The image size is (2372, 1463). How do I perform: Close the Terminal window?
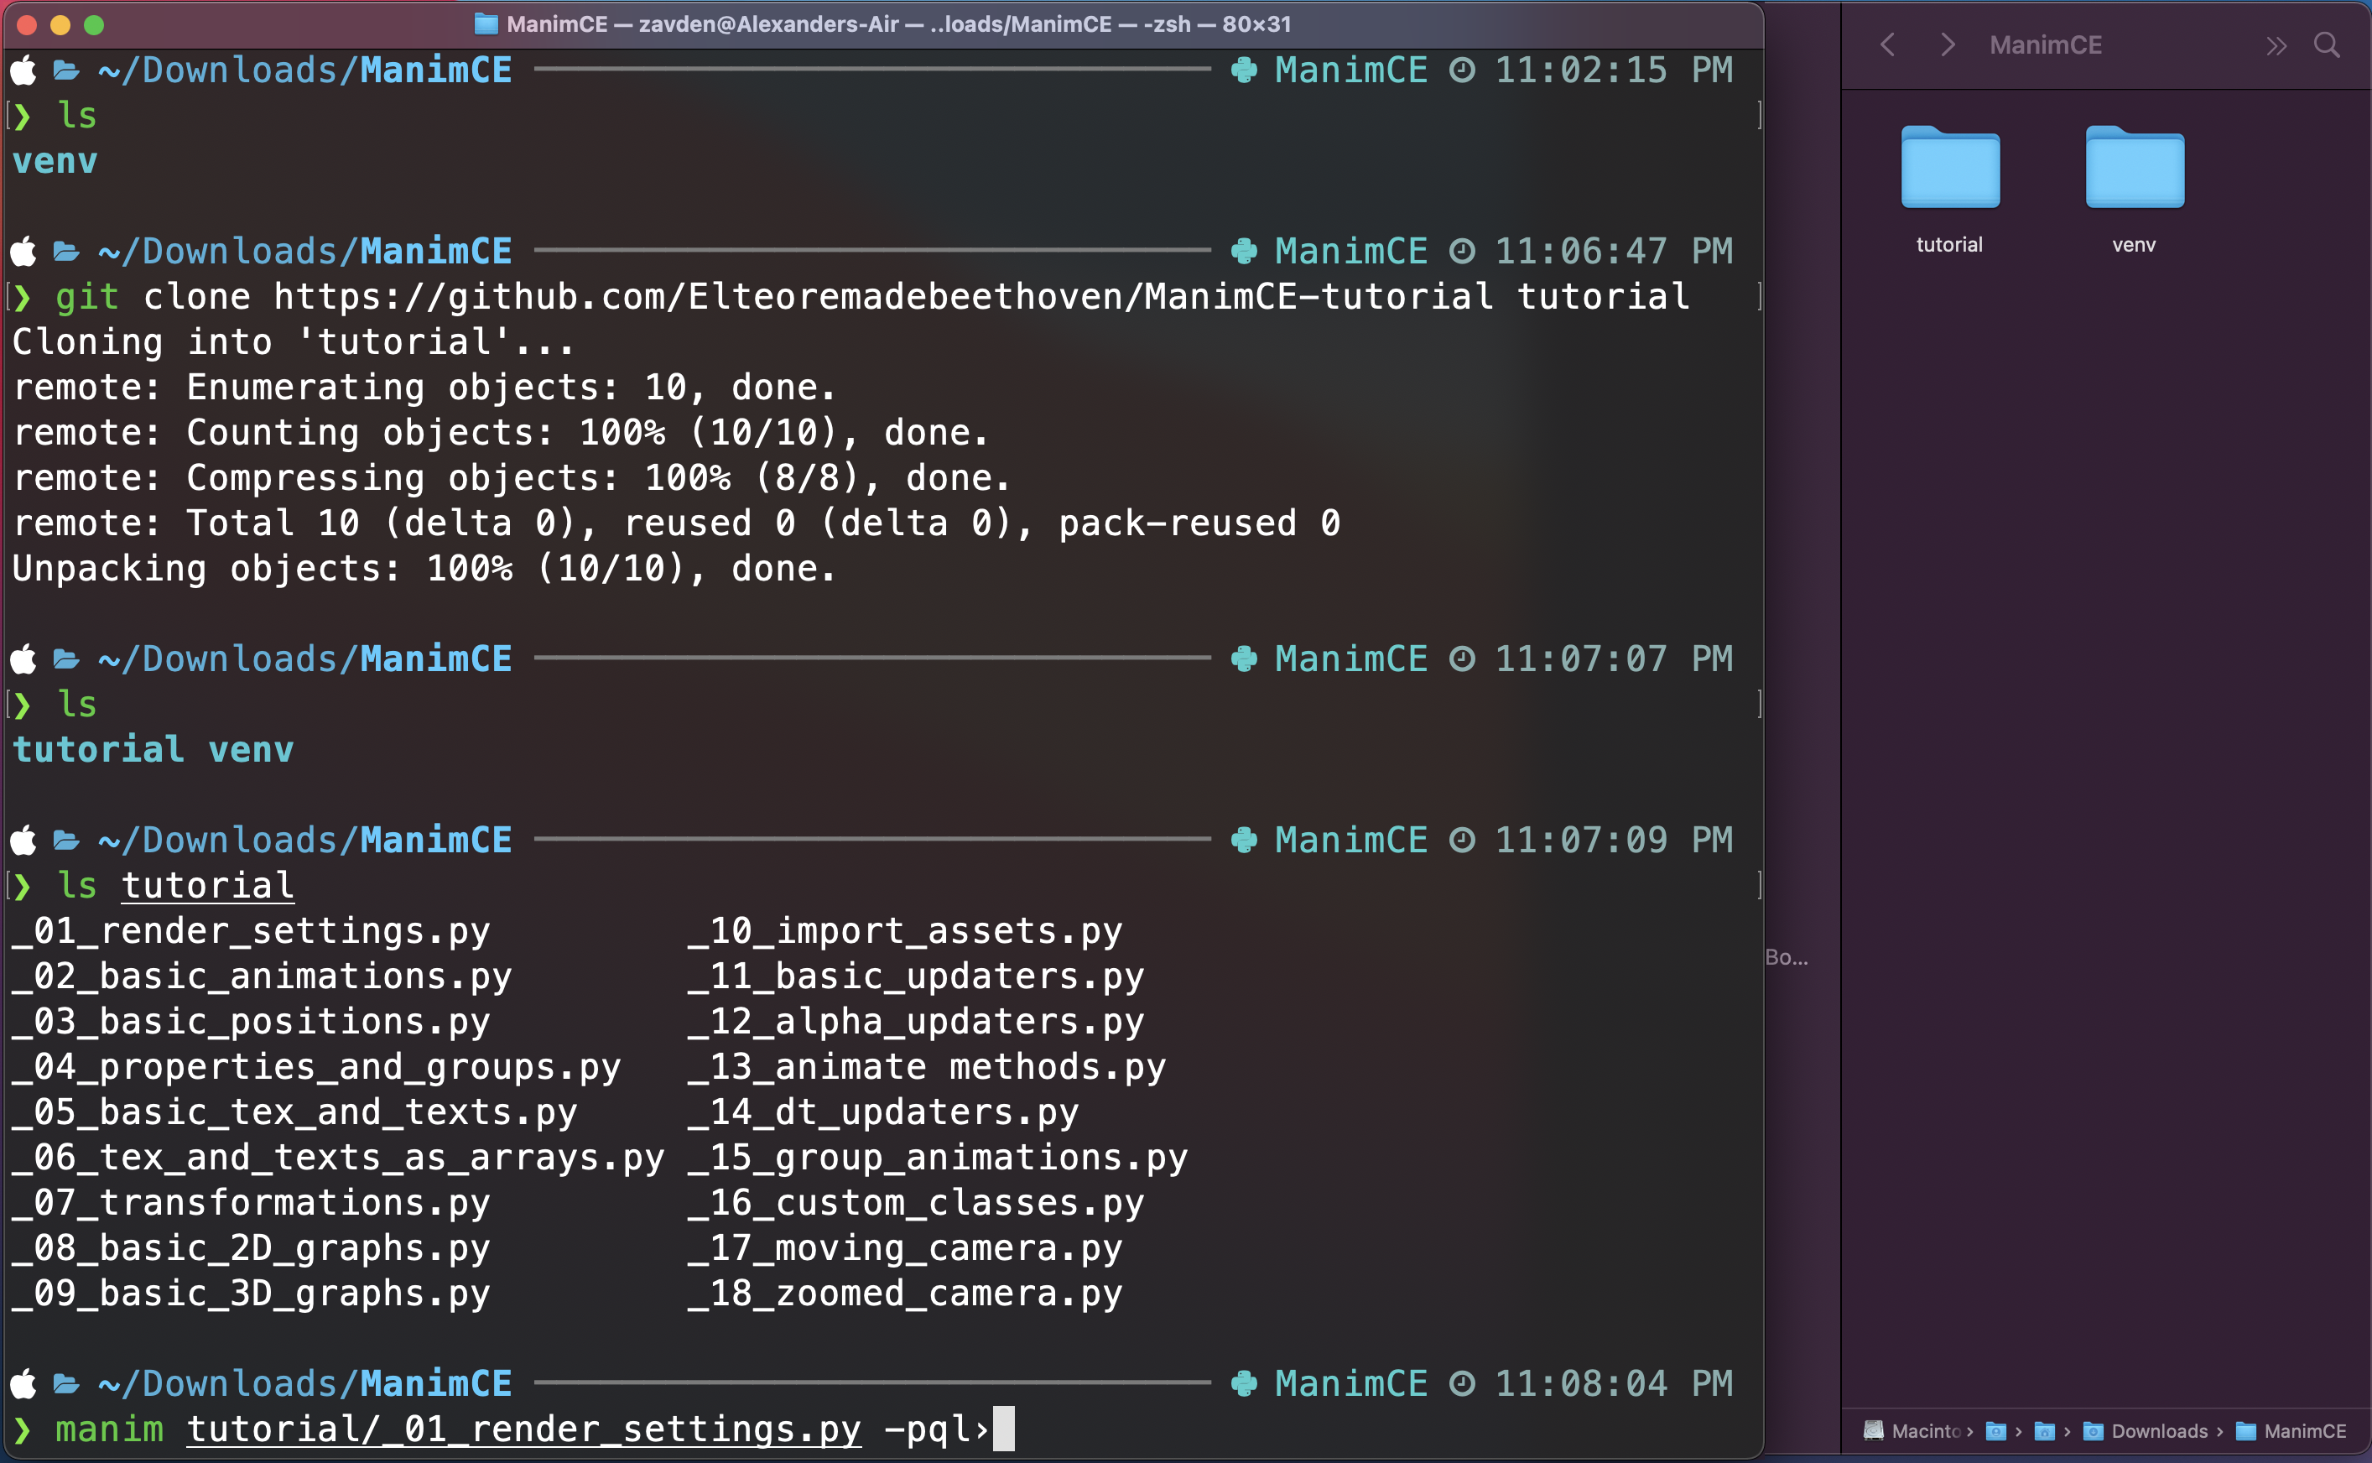(x=27, y=25)
